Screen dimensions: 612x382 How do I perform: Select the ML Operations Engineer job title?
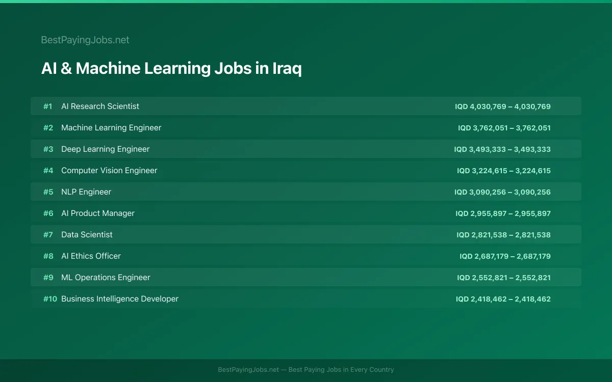click(106, 278)
